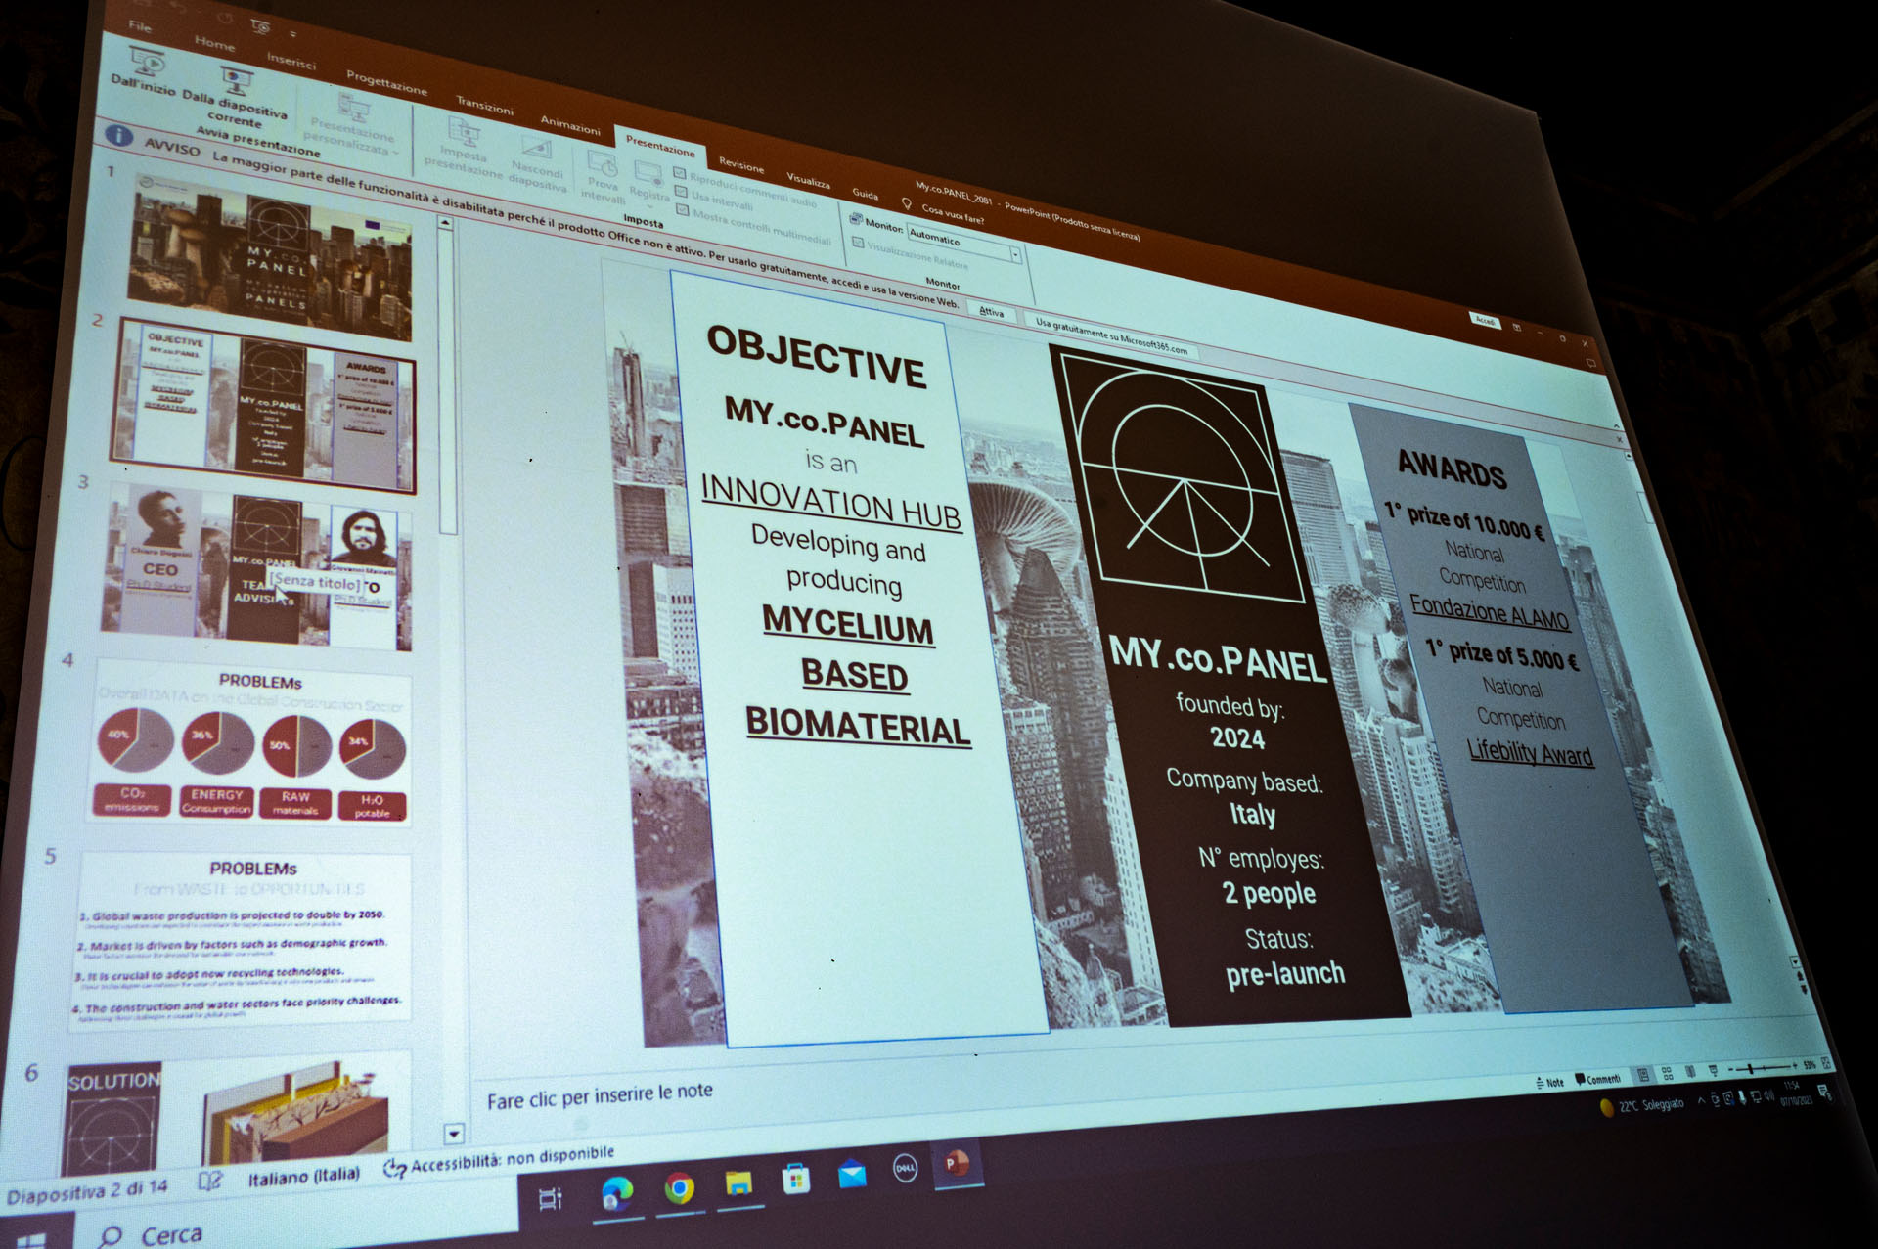Click the fit slide to window icon

[x=1826, y=1062]
